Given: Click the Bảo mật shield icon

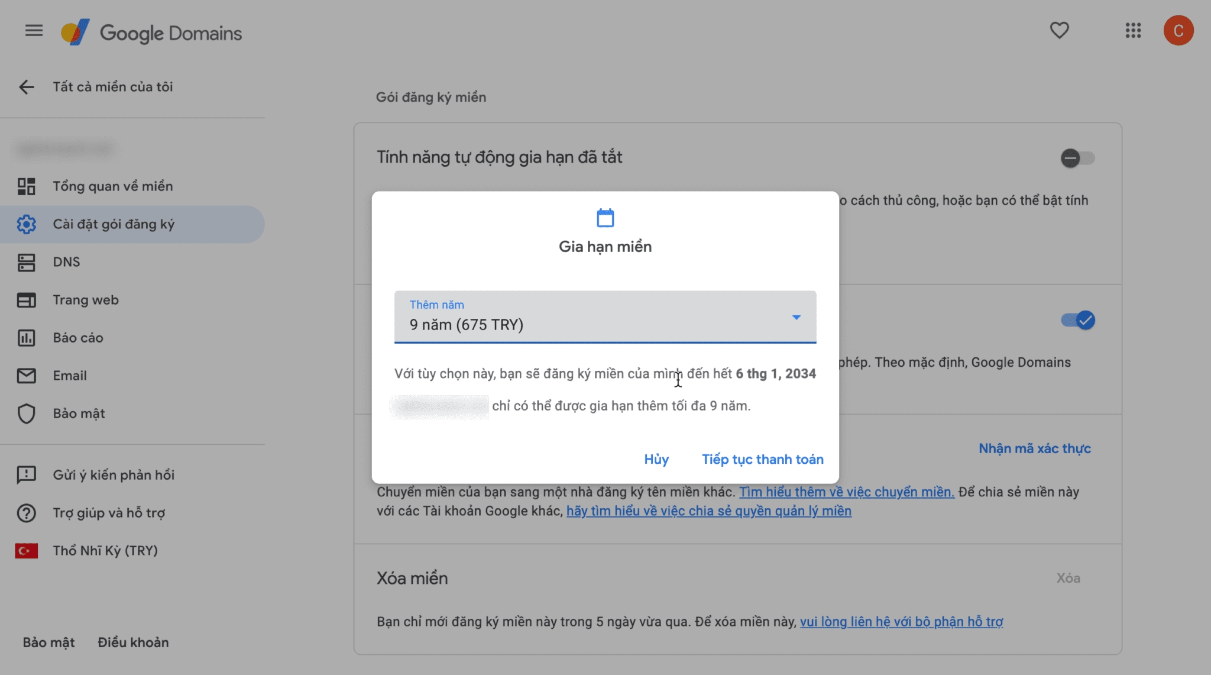Looking at the screenshot, I should click(27, 414).
